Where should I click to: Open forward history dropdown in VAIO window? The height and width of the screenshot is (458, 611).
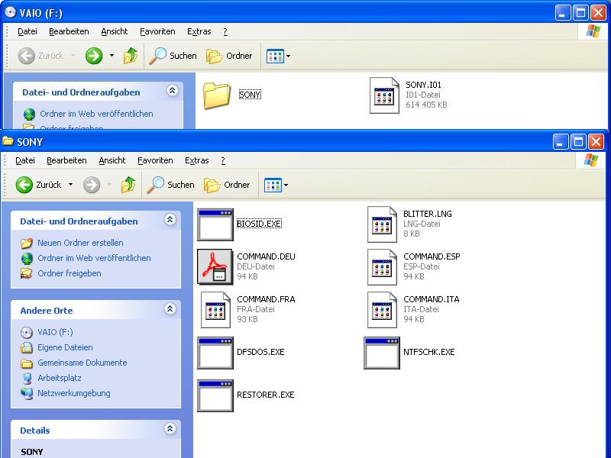point(112,56)
